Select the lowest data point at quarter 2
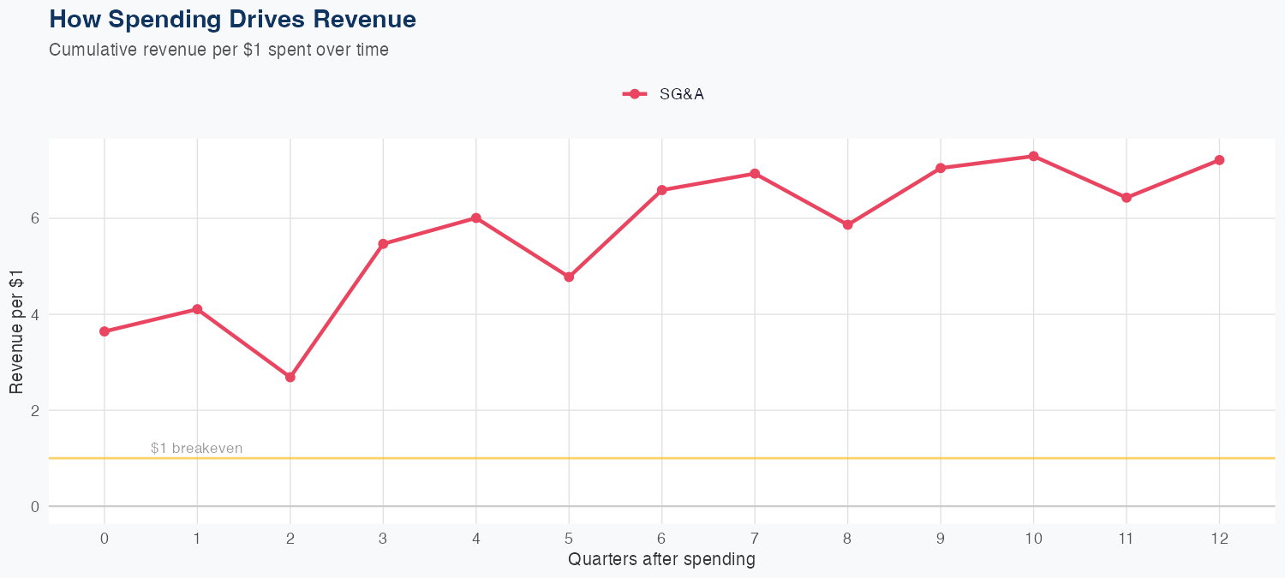 [x=290, y=377]
